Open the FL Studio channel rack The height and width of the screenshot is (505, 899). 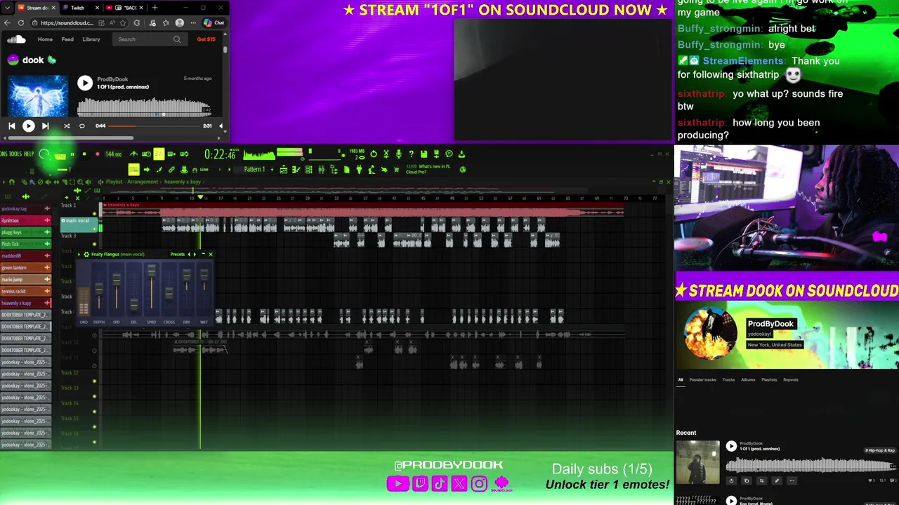point(308,169)
